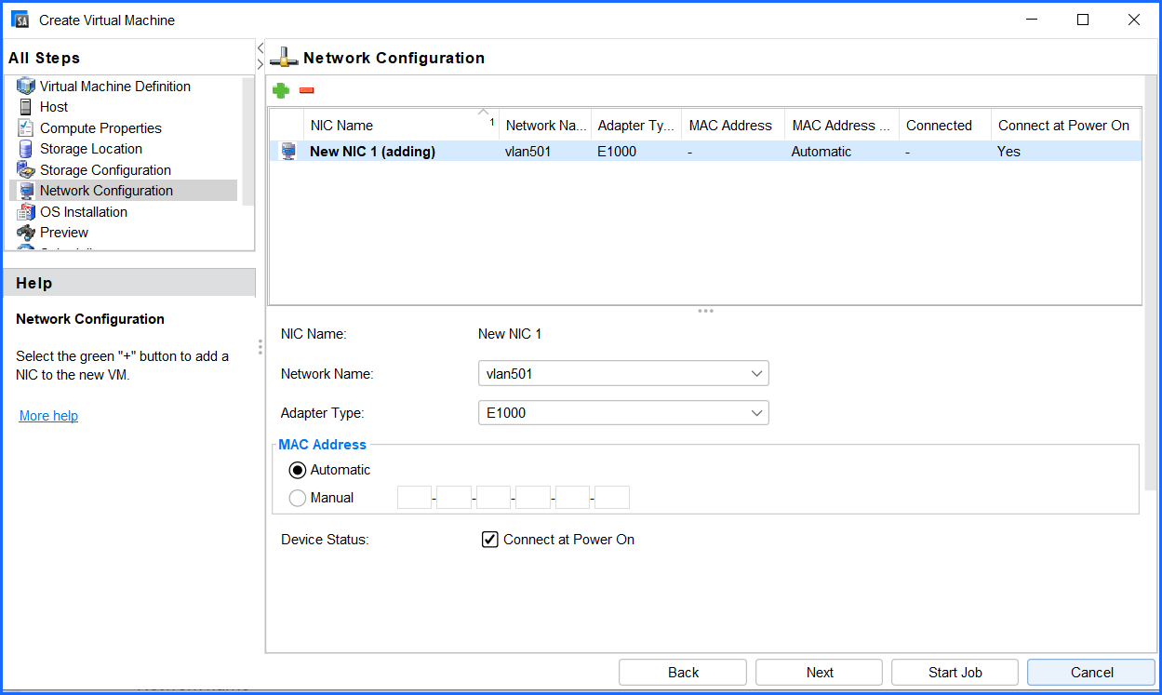Click the Network Name column header

click(x=544, y=126)
